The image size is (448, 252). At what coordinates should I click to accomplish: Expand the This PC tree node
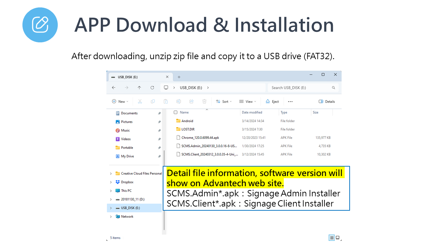[111, 191]
